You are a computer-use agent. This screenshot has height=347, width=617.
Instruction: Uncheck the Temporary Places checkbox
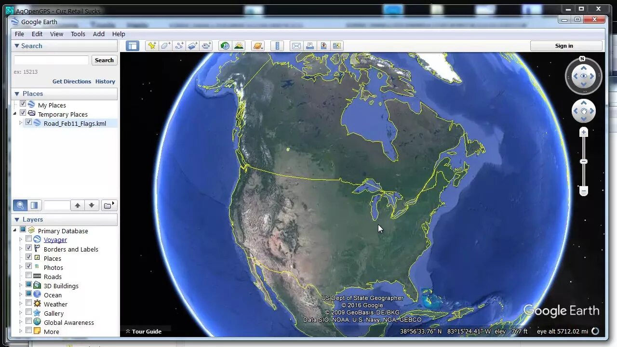pos(23,114)
